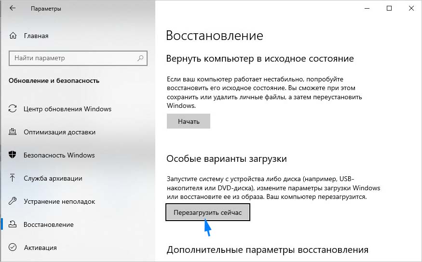Screen dimensions: 422x262
Task: Close the Параметры window
Action: click(411, 8)
